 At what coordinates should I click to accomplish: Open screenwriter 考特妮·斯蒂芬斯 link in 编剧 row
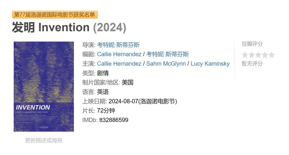[168, 54]
